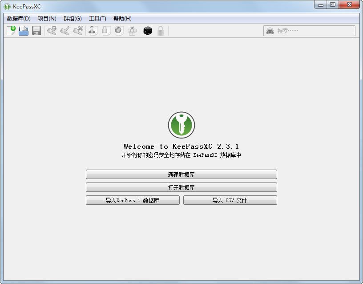Viewport: 363px width, 284px height.
Task: Click the 新建数据库 button
Action: pyautogui.click(x=181, y=174)
